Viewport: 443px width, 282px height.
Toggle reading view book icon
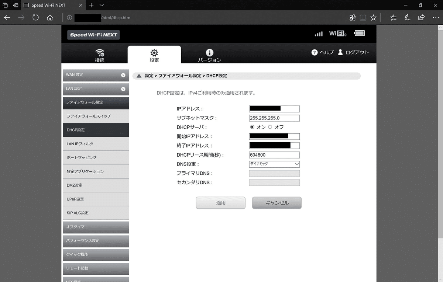click(363, 18)
